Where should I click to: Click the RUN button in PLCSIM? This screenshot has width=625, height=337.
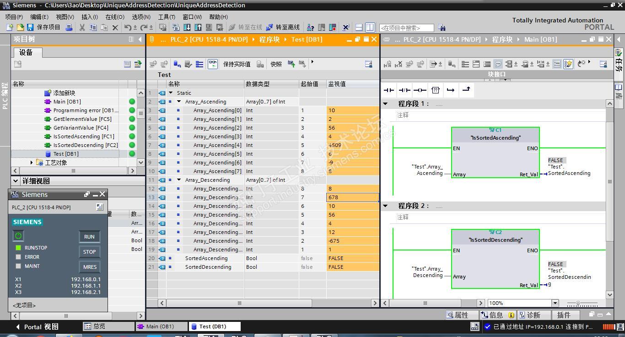pyautogui.click(x=89, y=237)
